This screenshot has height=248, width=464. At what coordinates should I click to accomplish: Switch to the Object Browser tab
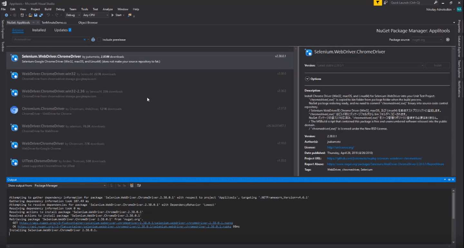point(88,23)
